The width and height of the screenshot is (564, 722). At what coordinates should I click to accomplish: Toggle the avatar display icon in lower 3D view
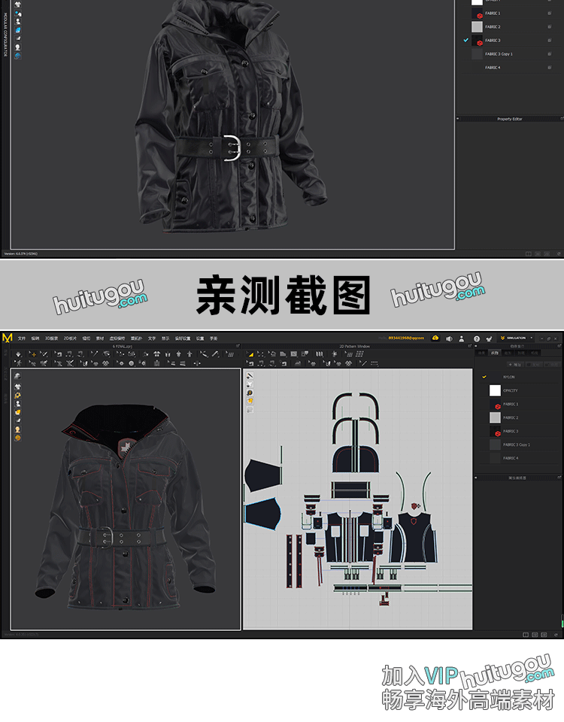tap(17, 404)
